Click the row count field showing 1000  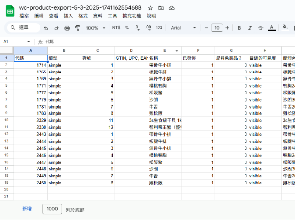[52, 209]
